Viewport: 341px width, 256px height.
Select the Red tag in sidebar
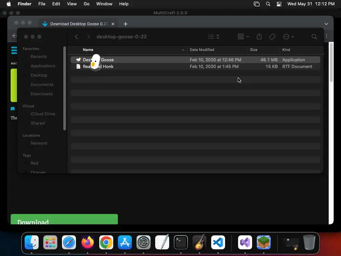(34, 163)
